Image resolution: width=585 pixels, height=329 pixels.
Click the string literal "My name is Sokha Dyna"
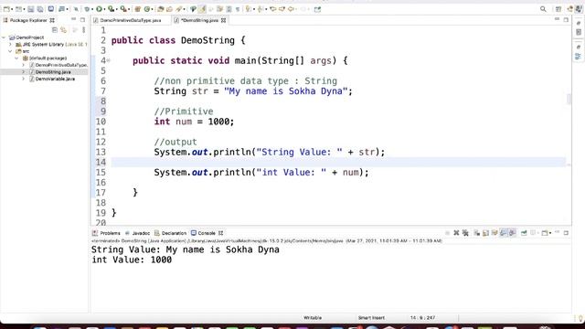click(286, 91)
